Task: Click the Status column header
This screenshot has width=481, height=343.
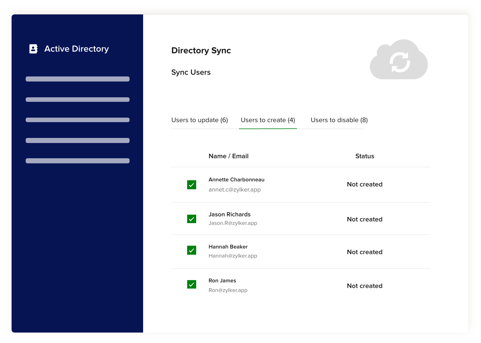Action: (x=365, y=156)
